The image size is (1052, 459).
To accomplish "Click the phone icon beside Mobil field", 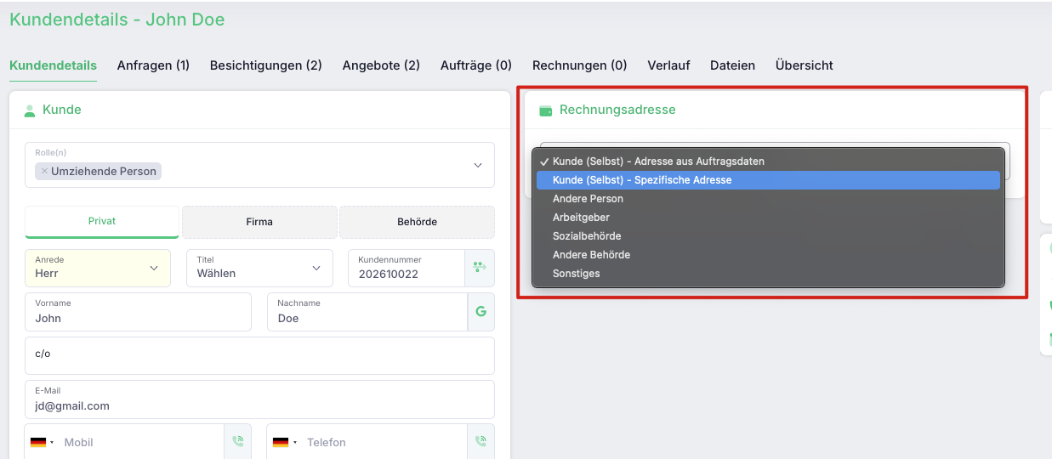I will click(237, 442).
